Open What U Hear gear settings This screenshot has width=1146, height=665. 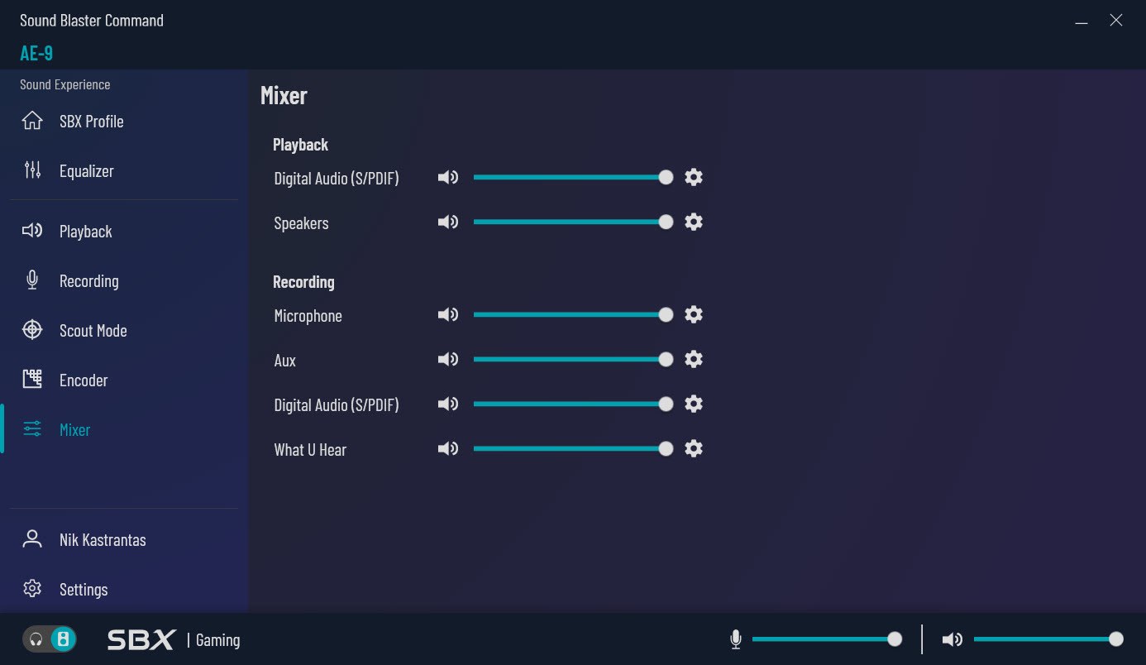(694, 448)
